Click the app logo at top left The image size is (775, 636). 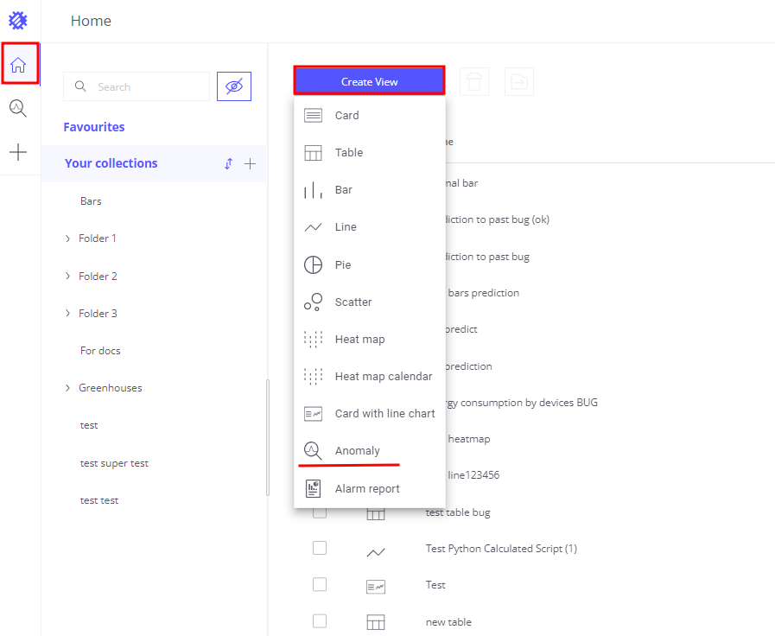click(x=18, y=21)
